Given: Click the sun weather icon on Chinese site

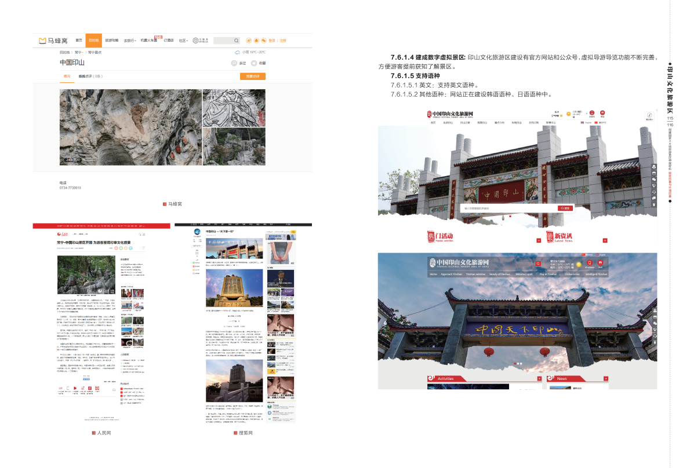Looking at the screenshot, I should [569, 114].
